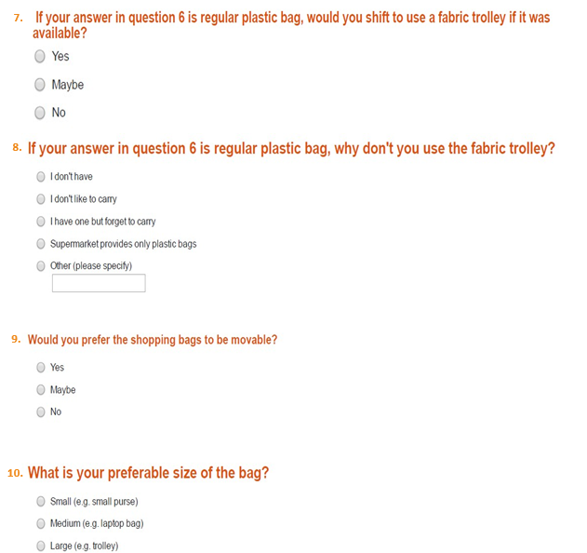Choose Maybe for the fabric trolley shift question

point(40,85)
